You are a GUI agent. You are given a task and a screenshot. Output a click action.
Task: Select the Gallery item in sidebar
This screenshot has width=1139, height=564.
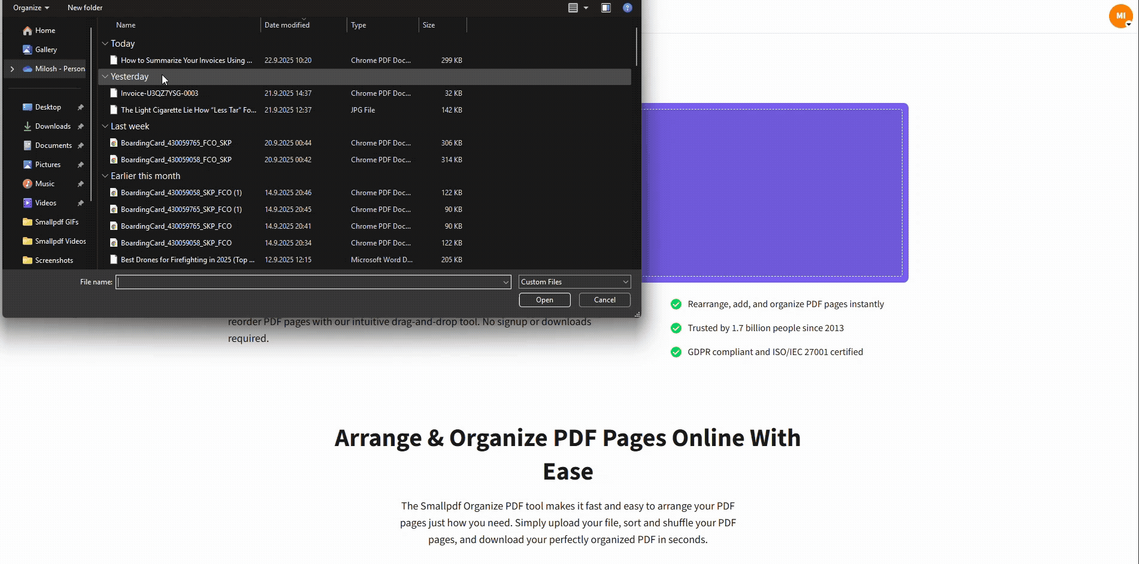[x=46, y=49]
